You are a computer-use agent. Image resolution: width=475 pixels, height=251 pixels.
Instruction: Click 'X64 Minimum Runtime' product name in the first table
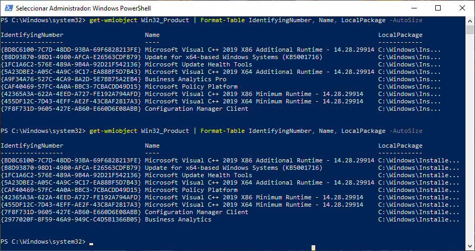[254, 101]
